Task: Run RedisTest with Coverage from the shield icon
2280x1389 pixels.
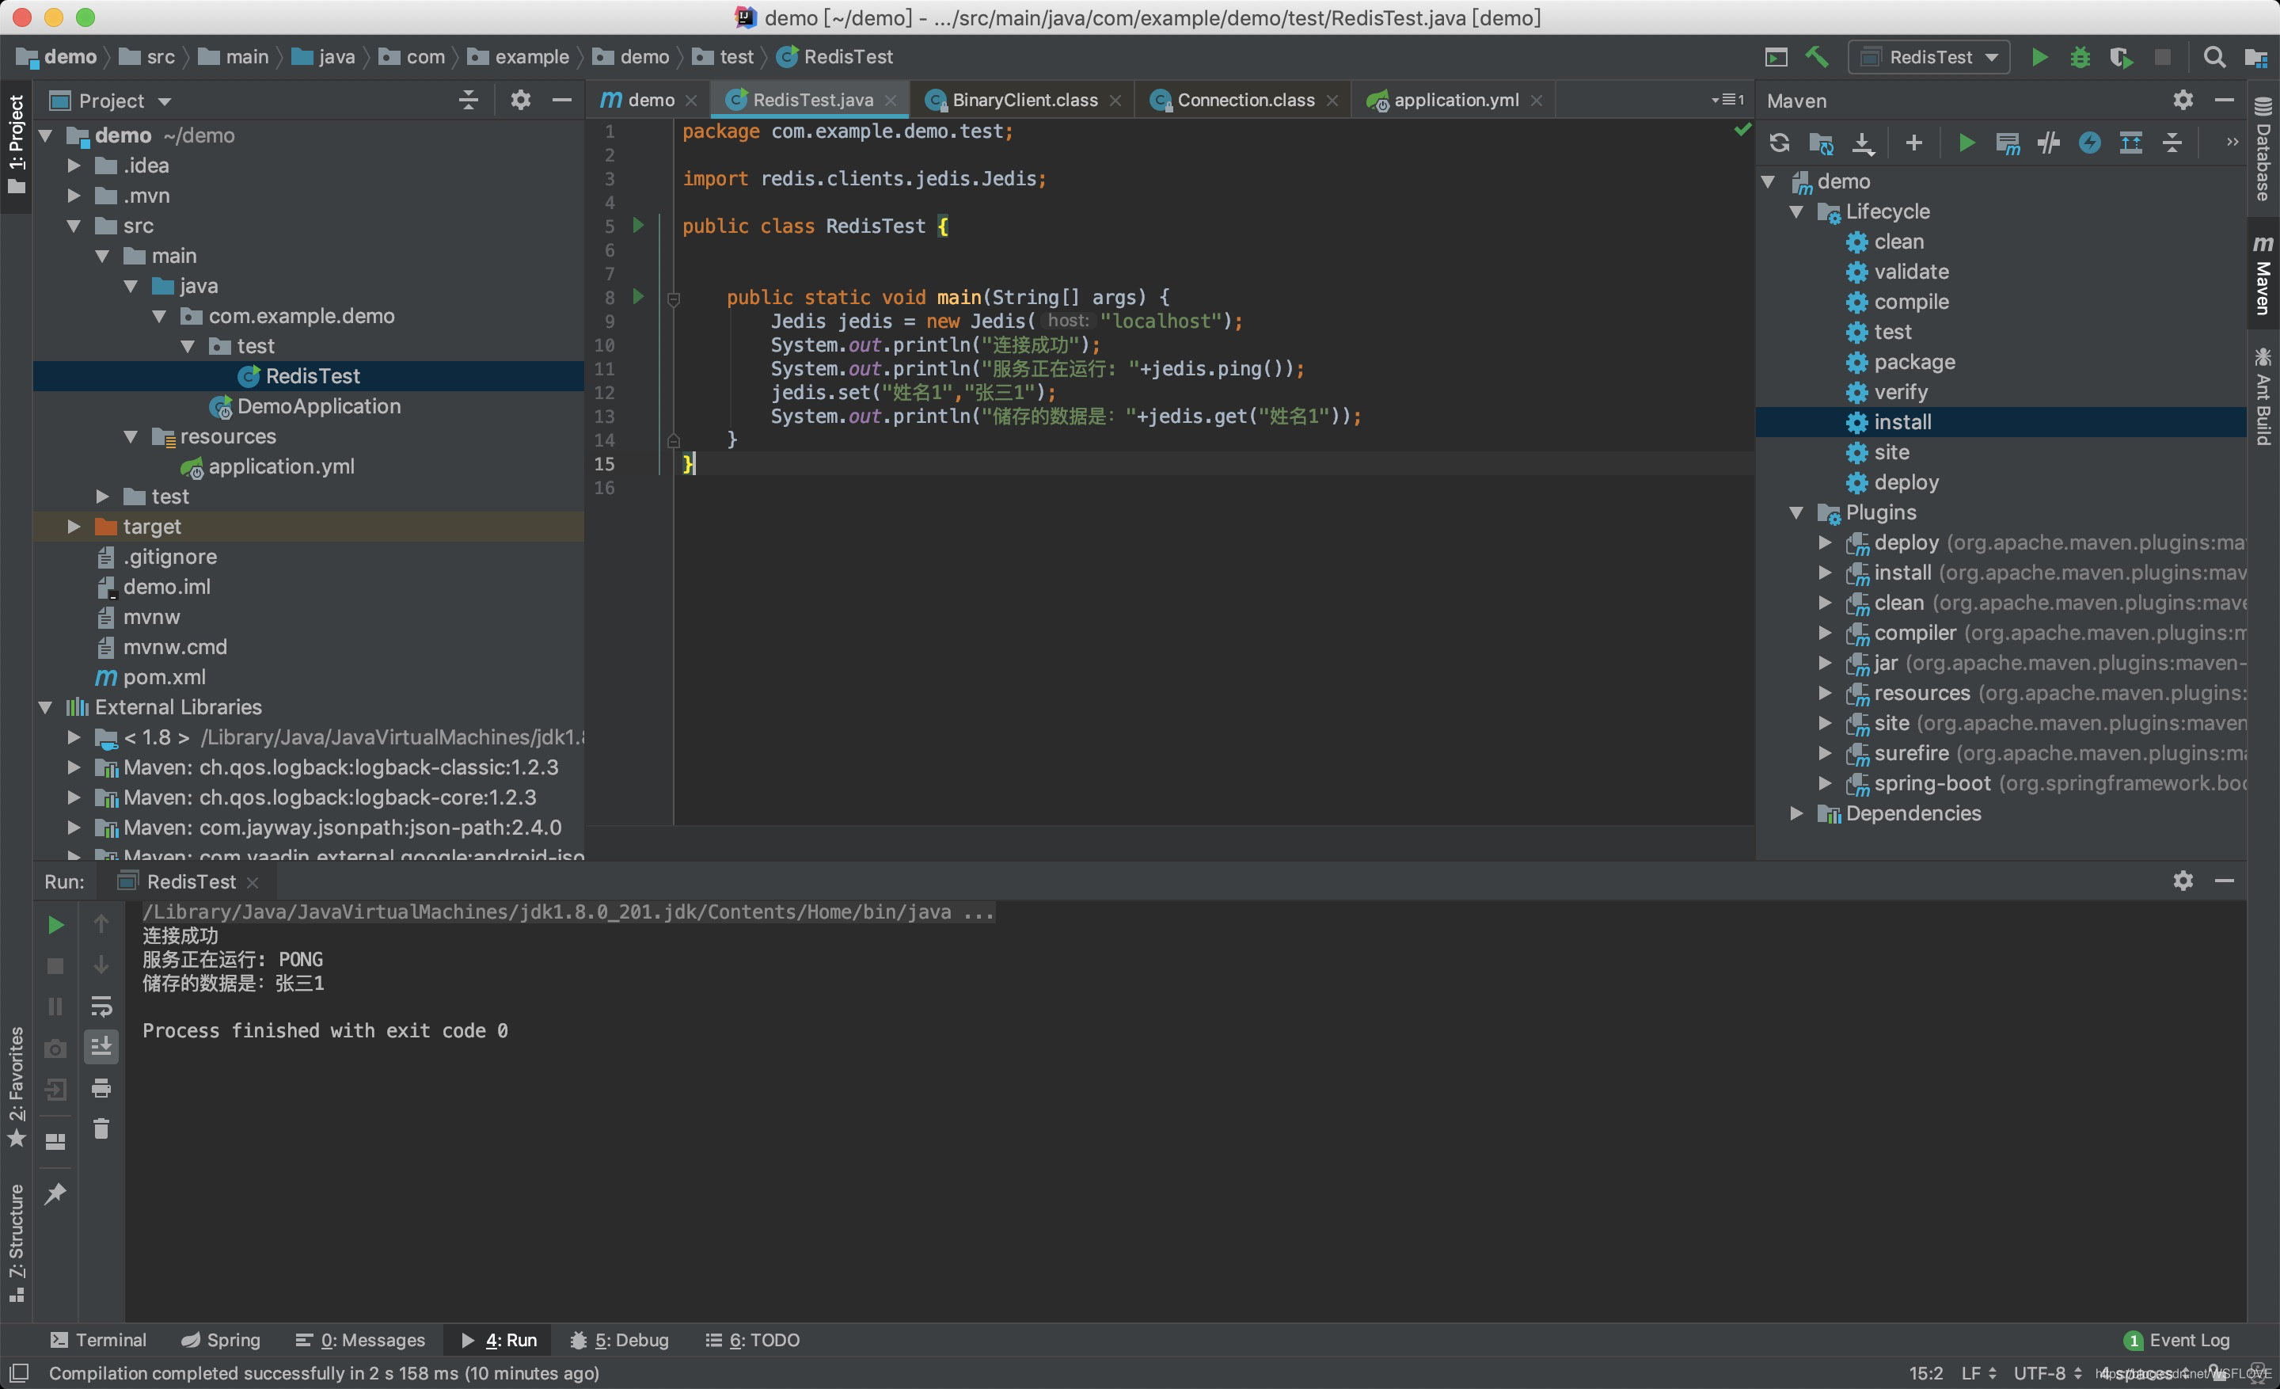Action: point(2121,57)
